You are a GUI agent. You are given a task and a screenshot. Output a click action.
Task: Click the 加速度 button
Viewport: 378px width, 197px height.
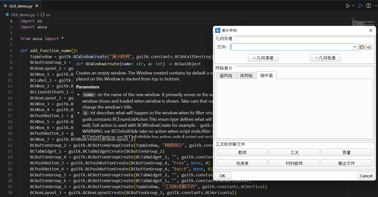(x=242, y=163)
